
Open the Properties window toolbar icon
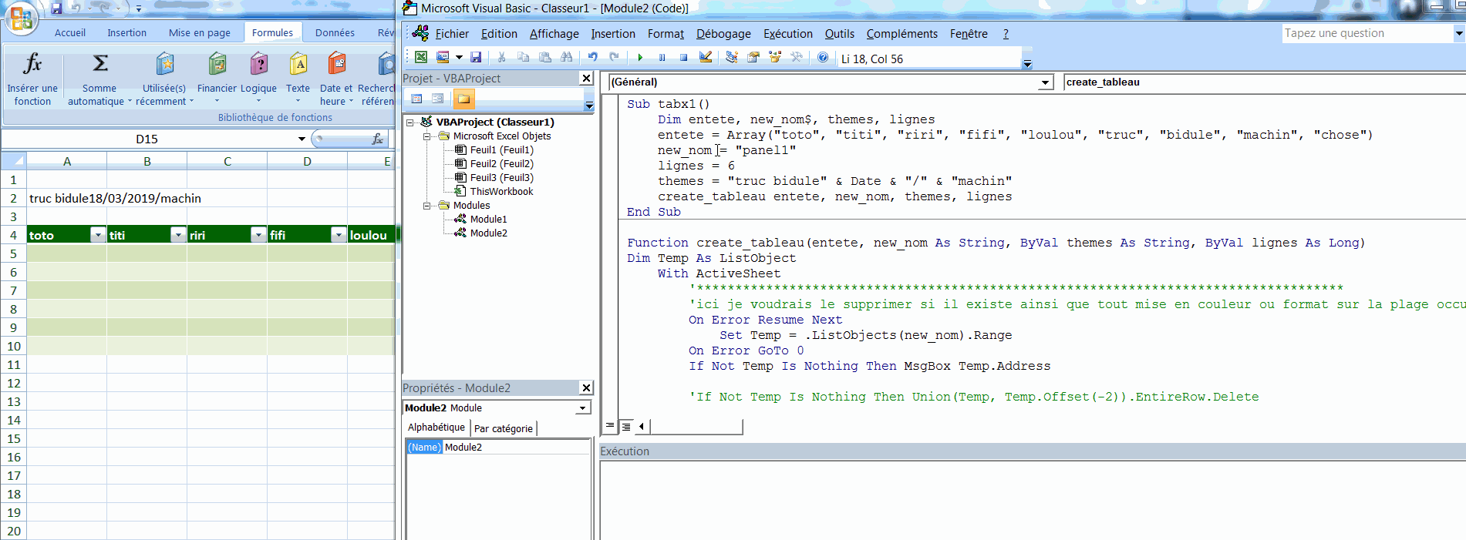pyautogui.click(x=753, y=57)
